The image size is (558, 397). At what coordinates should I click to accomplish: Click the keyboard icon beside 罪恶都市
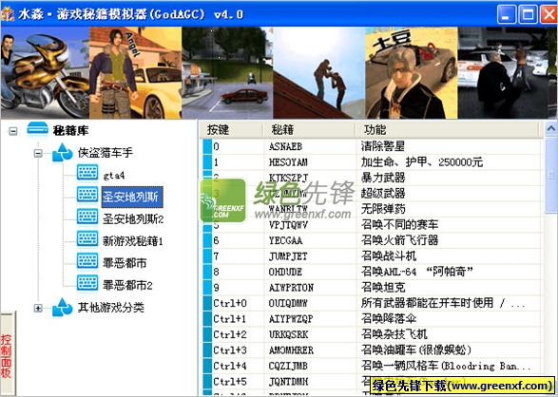pos(87,261)
